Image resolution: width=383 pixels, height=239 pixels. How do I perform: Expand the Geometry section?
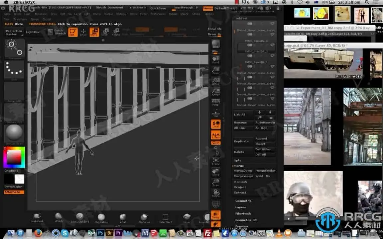(x=243, y=201)
